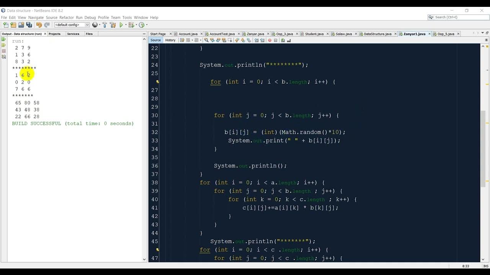Click the hint lightbulb beside the for loop using c.length
Image resolution: width=490 pixels, height=275 pixels.
(x=158, y=250)
